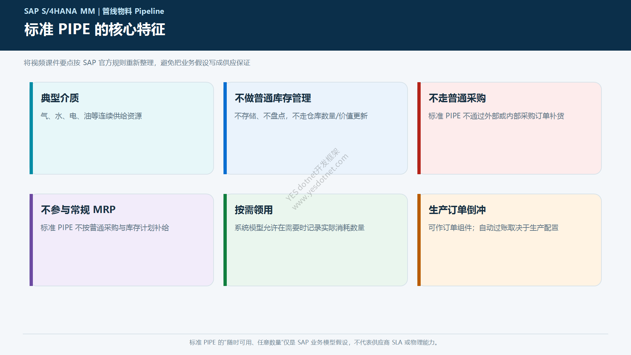The height and width of the screenshot is (355, 631).
Task: Click the card heading '不走普通采购'
Action: pos(457,98)
